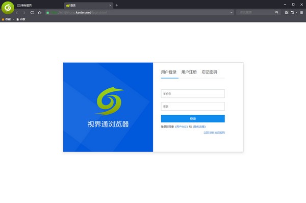
Task: Click the magnifier search icon
Action: (277, 12)
